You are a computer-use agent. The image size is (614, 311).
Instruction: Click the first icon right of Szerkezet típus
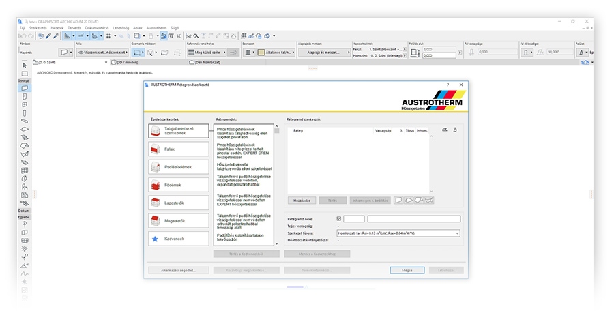(444, 130)
